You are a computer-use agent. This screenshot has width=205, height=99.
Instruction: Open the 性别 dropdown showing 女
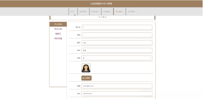point(117,58)
